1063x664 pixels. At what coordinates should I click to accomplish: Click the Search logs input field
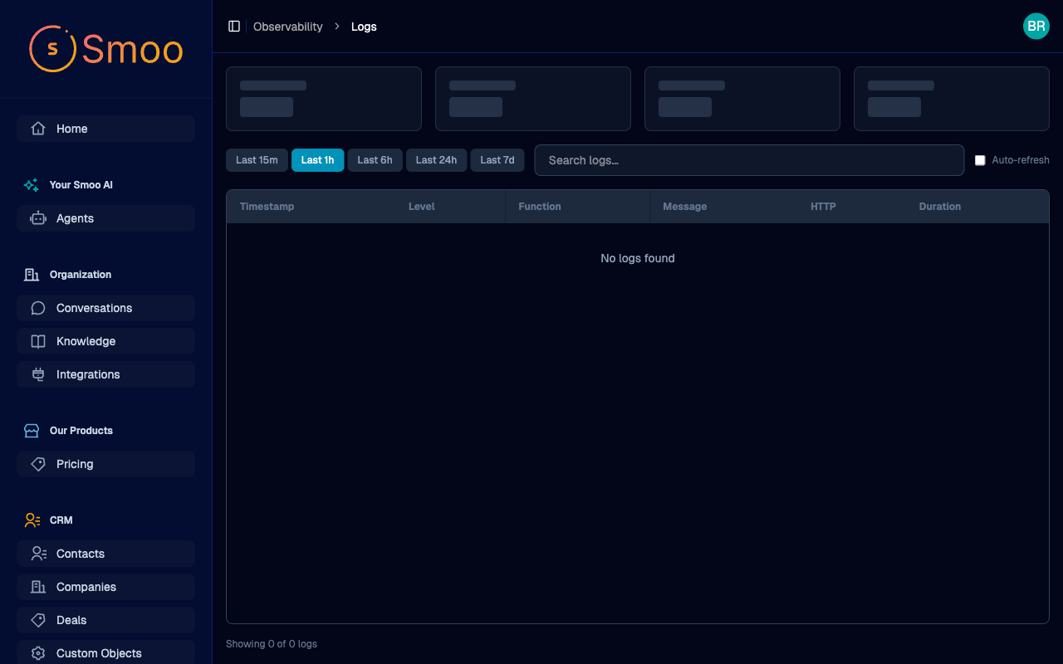[747, 159]
